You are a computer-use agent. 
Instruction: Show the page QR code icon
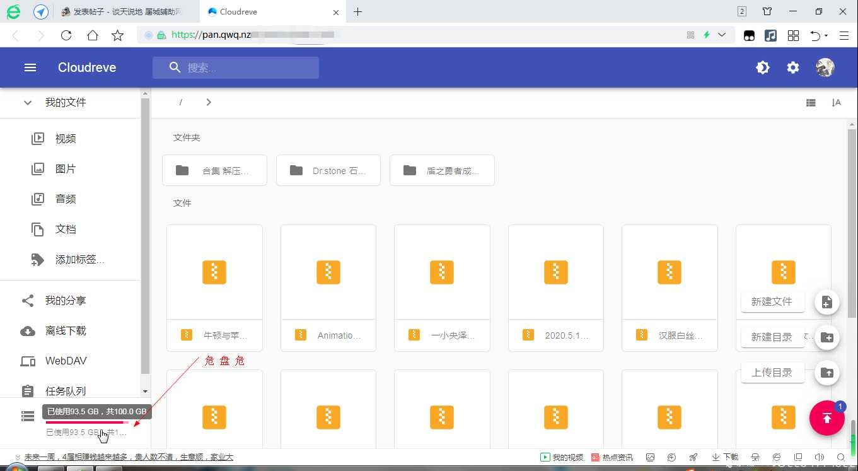690,35
